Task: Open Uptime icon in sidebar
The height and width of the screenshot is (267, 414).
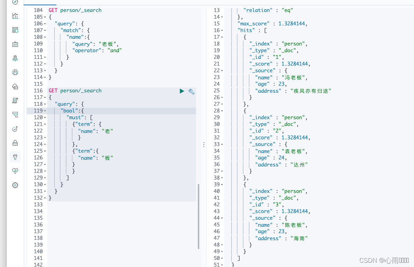Action: (15, 129)
